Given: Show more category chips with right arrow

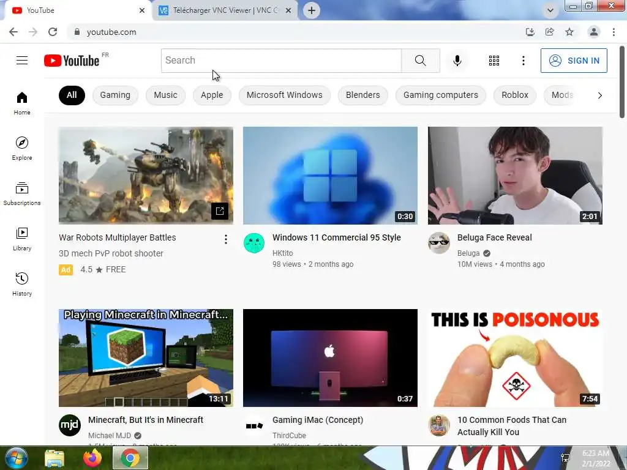Looking at the screenshot, I should [599, 95].
